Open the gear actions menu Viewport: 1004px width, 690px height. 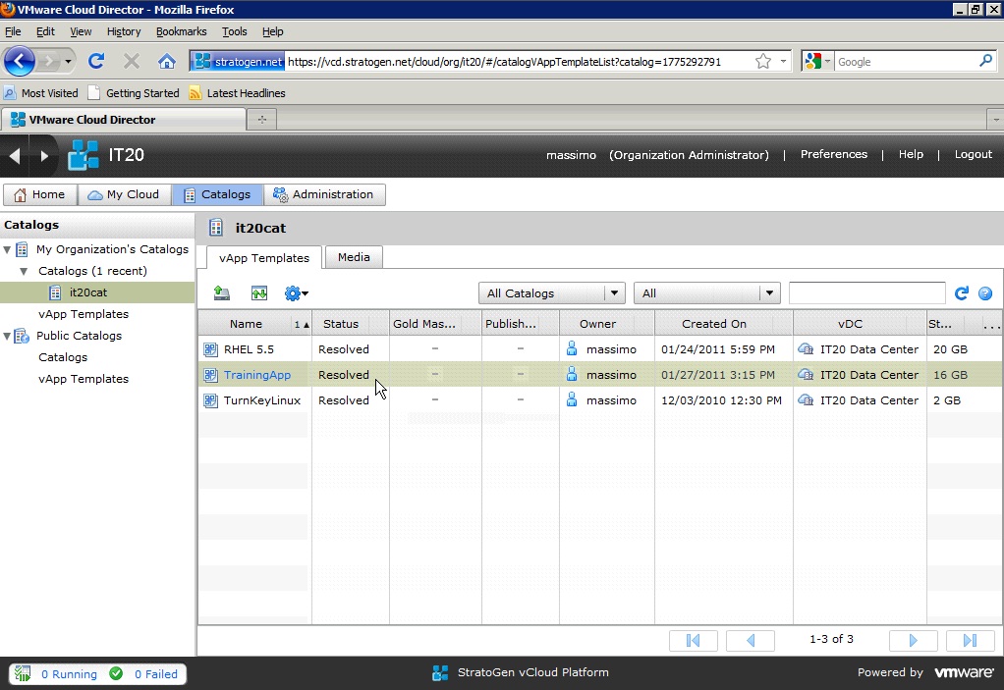point(296,292)
